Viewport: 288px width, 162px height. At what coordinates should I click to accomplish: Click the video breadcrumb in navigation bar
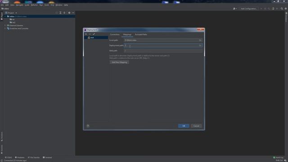(5, 9)
